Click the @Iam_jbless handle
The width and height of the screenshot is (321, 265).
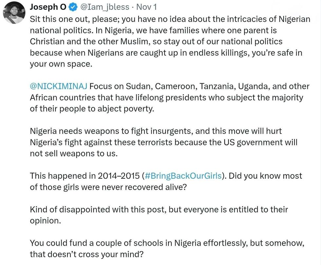pyautogui.click(x=105, y=7)
